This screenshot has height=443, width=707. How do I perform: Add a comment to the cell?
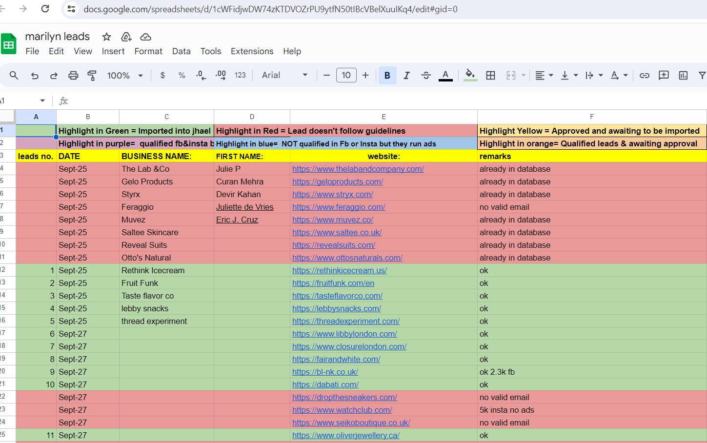(664, 75)
